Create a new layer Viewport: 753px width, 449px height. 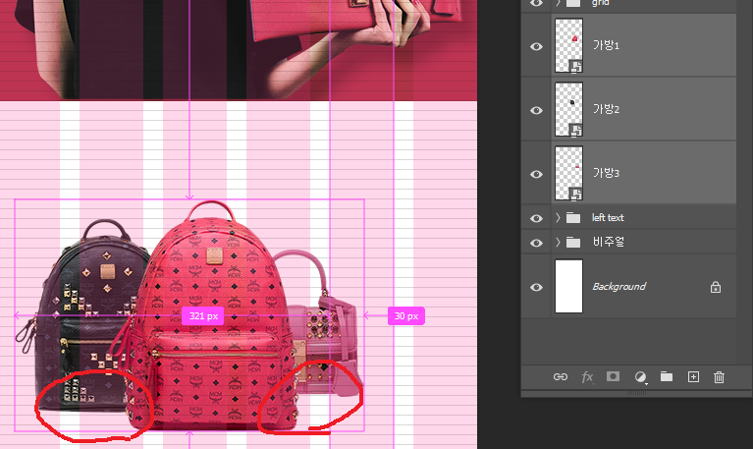pos(693,377)
